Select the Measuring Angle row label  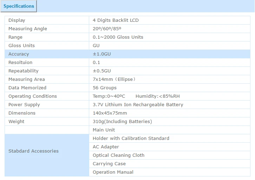pyautogui.click(x=28, y=28)
